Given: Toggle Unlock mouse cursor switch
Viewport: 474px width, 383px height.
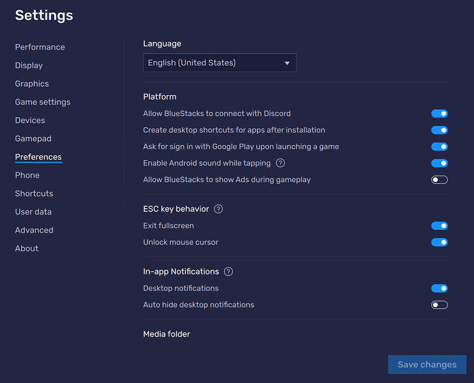Looking at the screenshot, I should coord(440,243).
